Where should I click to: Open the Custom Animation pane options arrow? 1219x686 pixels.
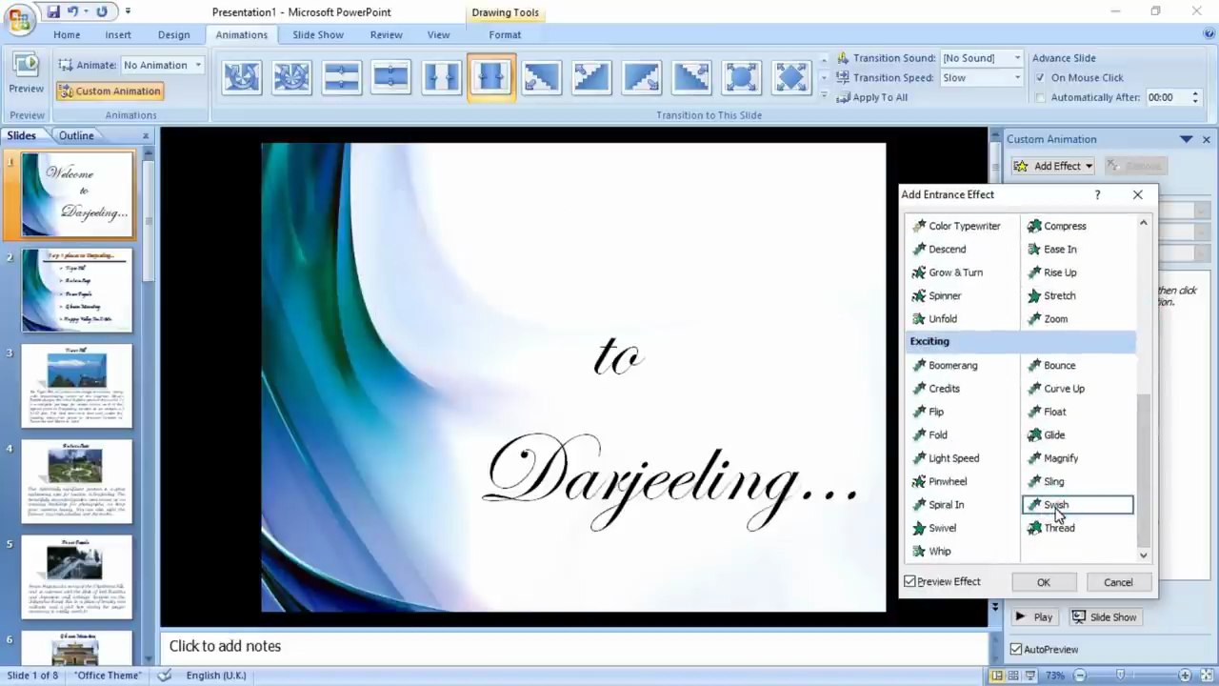[1186, 139]
